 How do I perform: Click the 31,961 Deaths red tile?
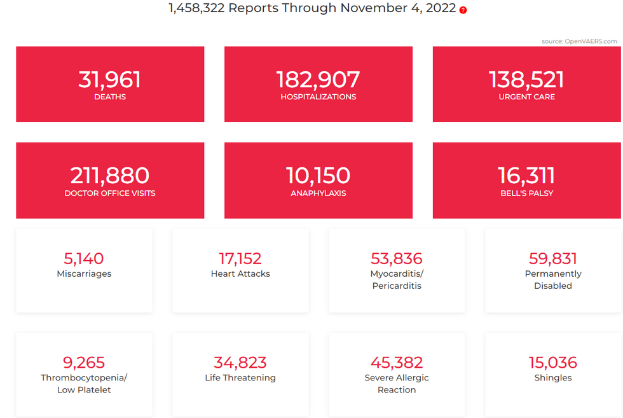tap(110, 84)
